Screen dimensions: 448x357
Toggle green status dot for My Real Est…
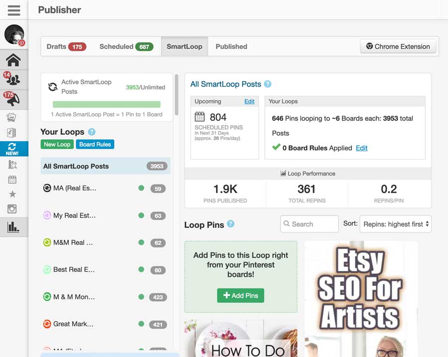[x=141, y=215]
